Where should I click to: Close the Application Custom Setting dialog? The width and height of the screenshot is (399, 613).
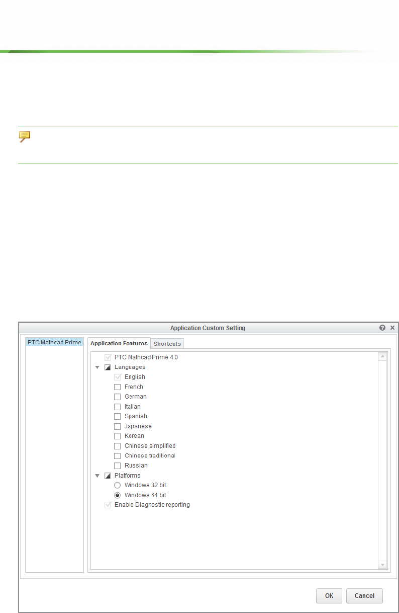pos(392,328)
